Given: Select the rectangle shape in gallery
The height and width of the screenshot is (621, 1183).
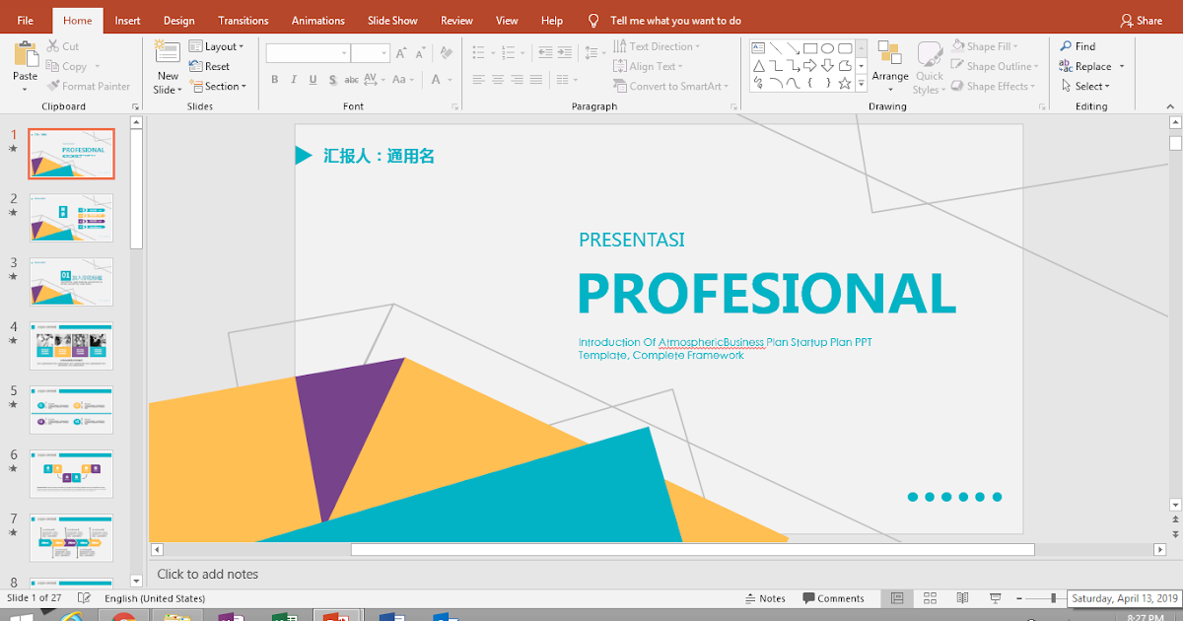Looking at the screenshot, I should pos(809,47).
